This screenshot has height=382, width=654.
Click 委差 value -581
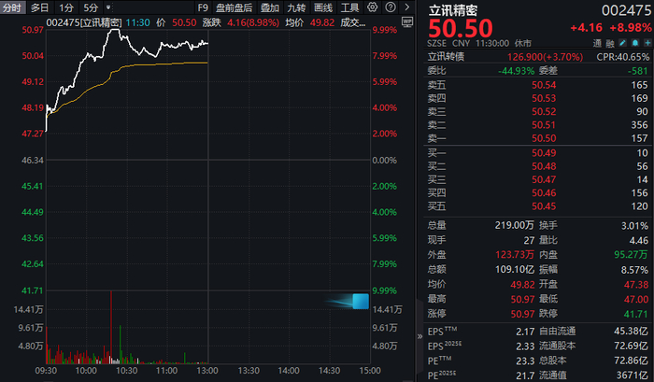click(x=638, y=71)
